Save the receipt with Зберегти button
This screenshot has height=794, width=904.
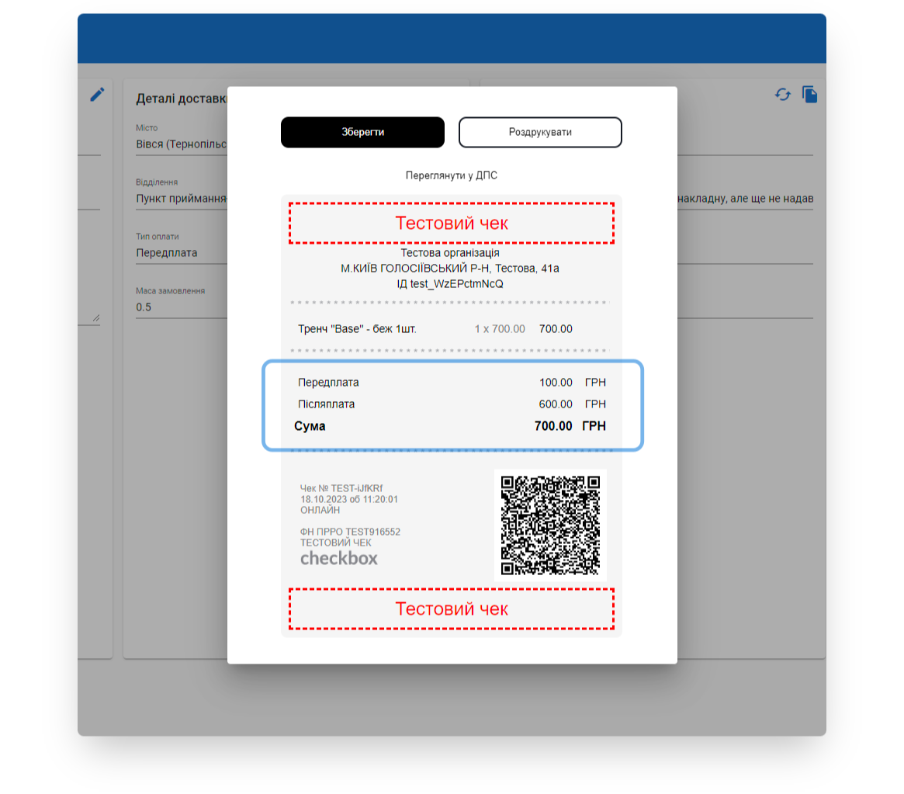362,132
